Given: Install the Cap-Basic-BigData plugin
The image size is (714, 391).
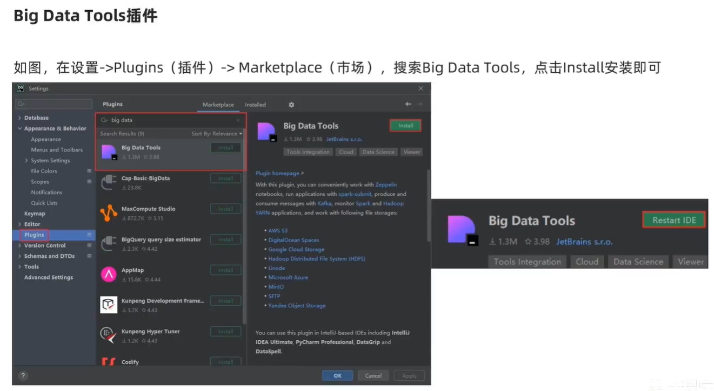Looking at the screenshot, I should (x=225, y=179).
